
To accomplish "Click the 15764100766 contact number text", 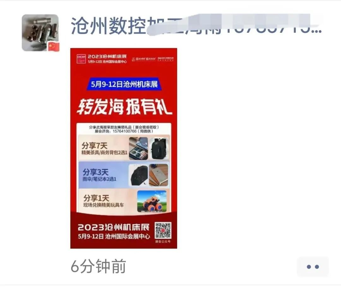I will point(124,131).
